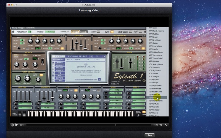Click the Filter A Resonance knob

click(x=25, y=65)
